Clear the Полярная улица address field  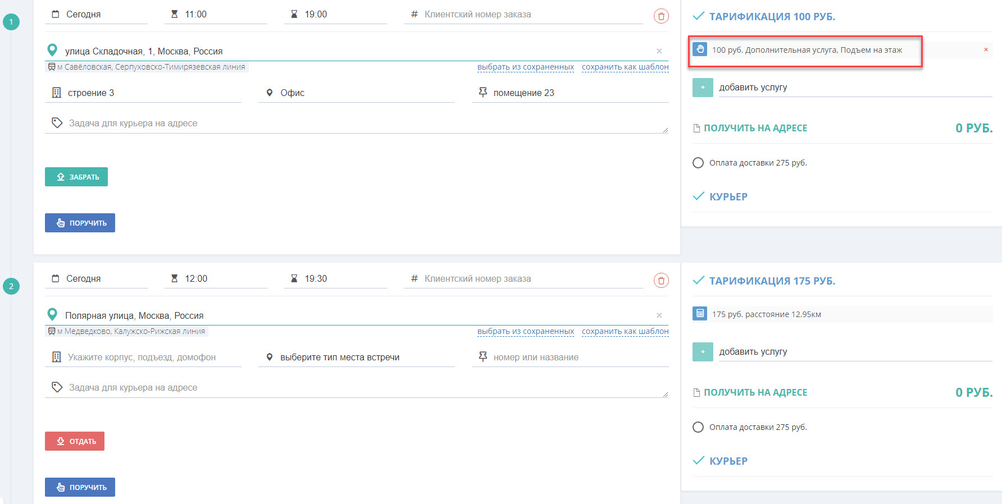click(659, 315)
